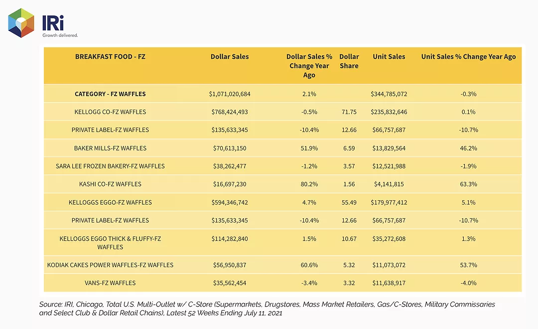The height and width of the screenshot is (329, 538).
Task: Click the Dollar Sales column header
Action: tap(230, 57)
